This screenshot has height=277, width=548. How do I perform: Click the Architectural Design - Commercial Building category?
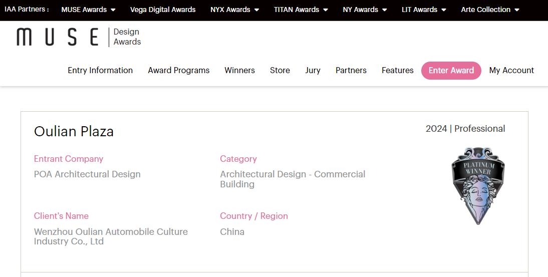[293, 179]
